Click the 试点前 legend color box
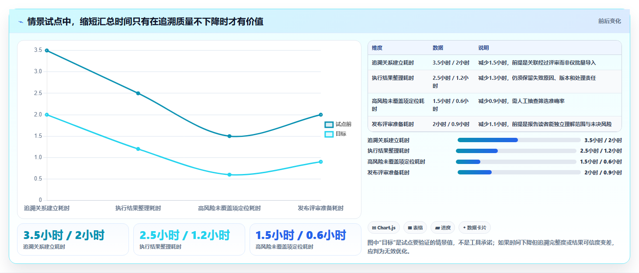Screen dimensions: 639x273 (x=329, y=124)
